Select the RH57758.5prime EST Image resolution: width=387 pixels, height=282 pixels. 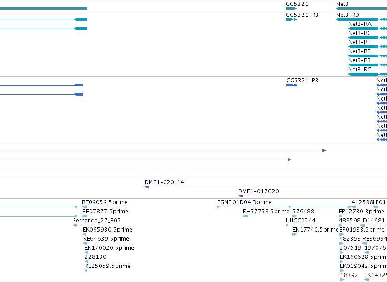[x=266, y=211]
